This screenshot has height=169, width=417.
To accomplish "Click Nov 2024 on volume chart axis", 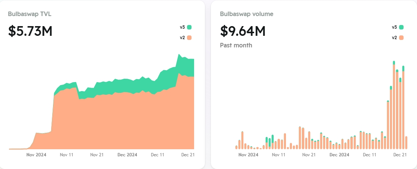I will click(248, 155).
